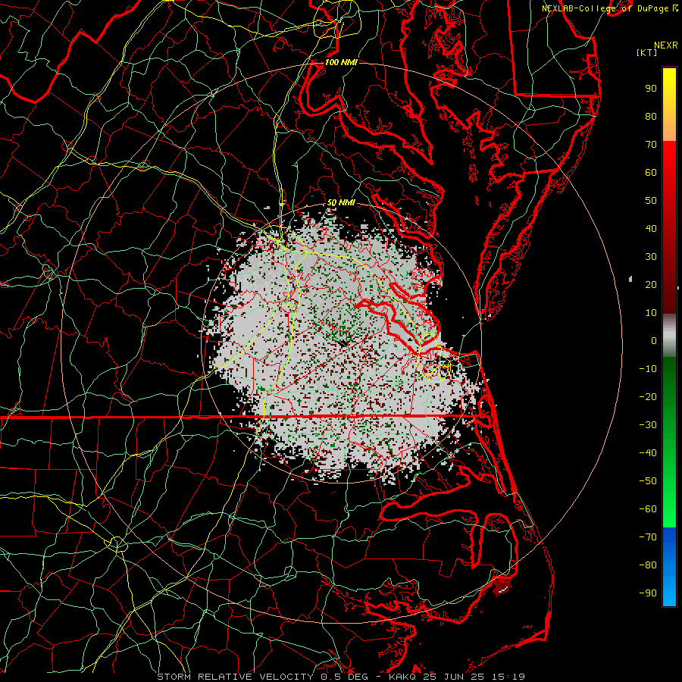Click the 70 value on velocity scale
This screenshot has width=682, height=682.
pyautogui.click(x=651, y=145)
